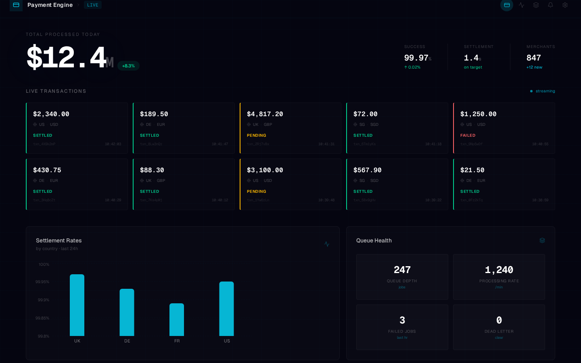Click the LIVE status badge
The image size is (581, 363).
click(92, 5)
